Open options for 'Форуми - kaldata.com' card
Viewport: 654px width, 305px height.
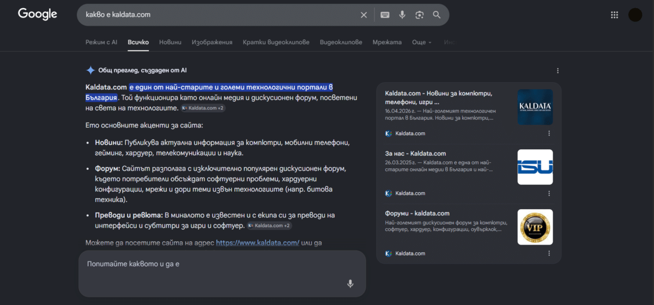pyautogui.click(x=549, y=253)
